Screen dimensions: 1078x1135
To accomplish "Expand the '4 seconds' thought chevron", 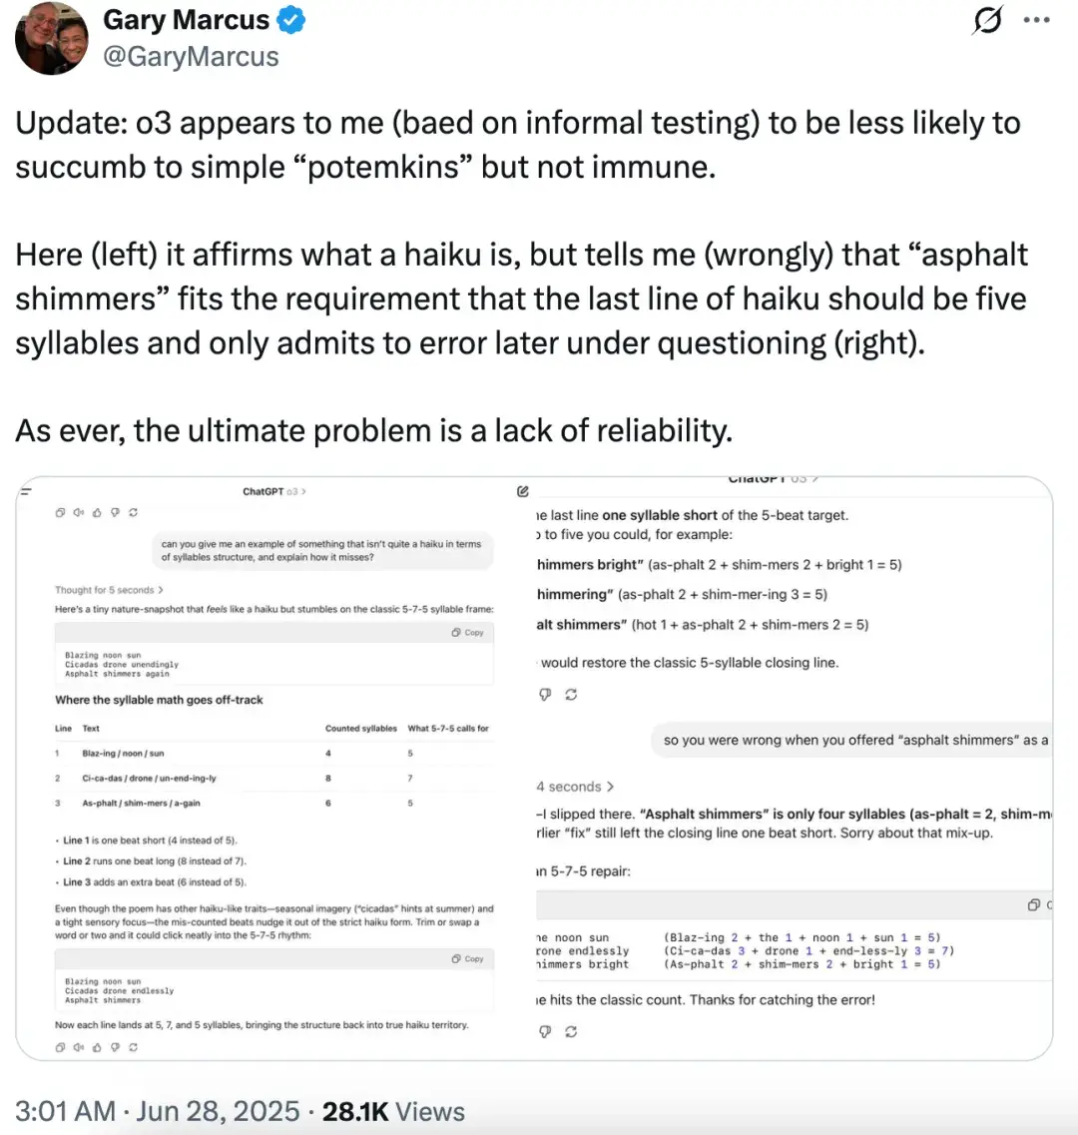I will click(576, 787).
